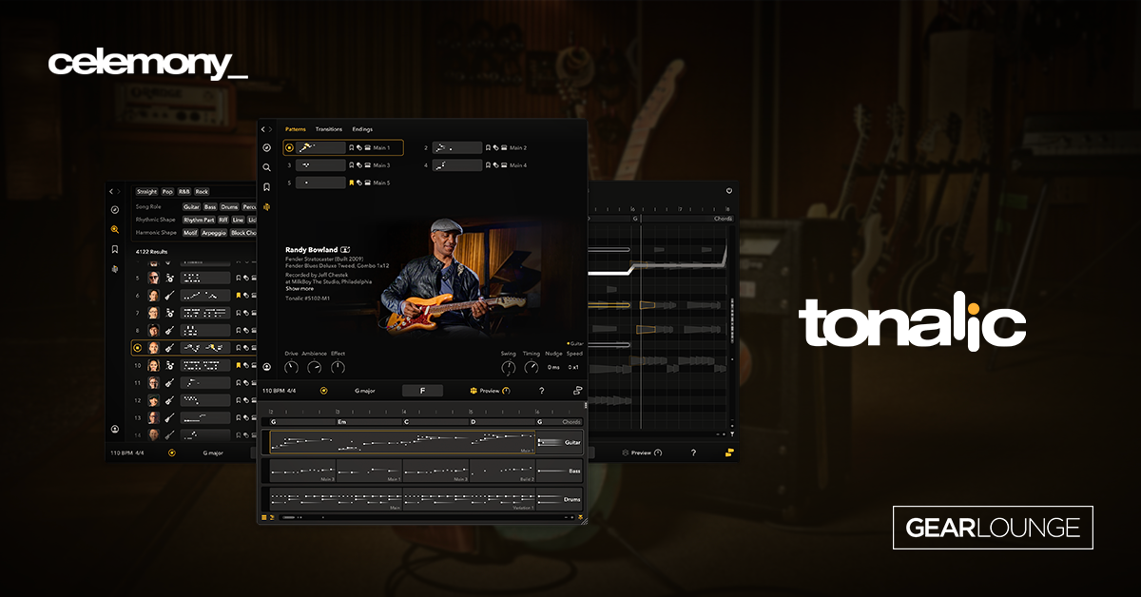This screenshot has height=597, width=1141.
Task: Select the Pop filter tag in left window
Action: pos(167,192)
